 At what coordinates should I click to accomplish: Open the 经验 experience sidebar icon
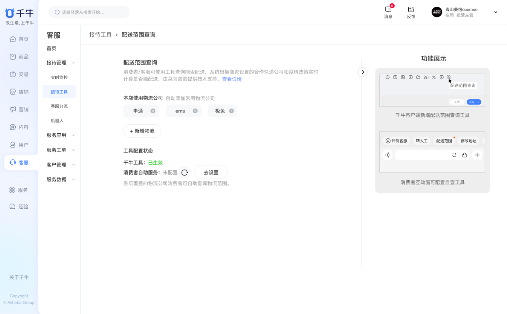[x=12, y=207]
